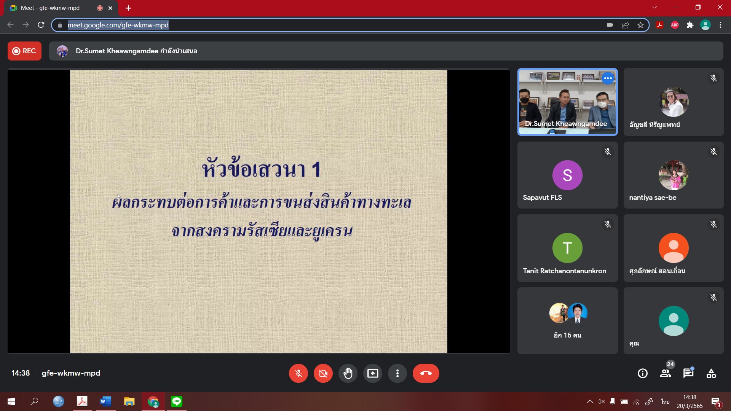Open the meeting details info icon
The height and width of the screenshot is (411, 731).
643,373
